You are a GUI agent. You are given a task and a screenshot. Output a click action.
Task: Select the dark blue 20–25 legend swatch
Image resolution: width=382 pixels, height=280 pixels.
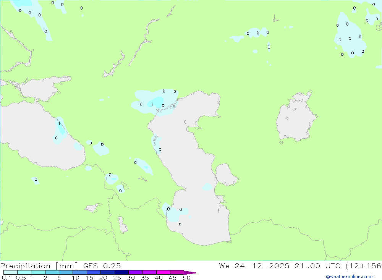[108, 272]
